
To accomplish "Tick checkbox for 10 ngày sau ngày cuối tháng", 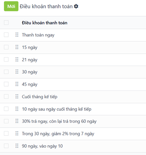I will click(x=6, y=109).
